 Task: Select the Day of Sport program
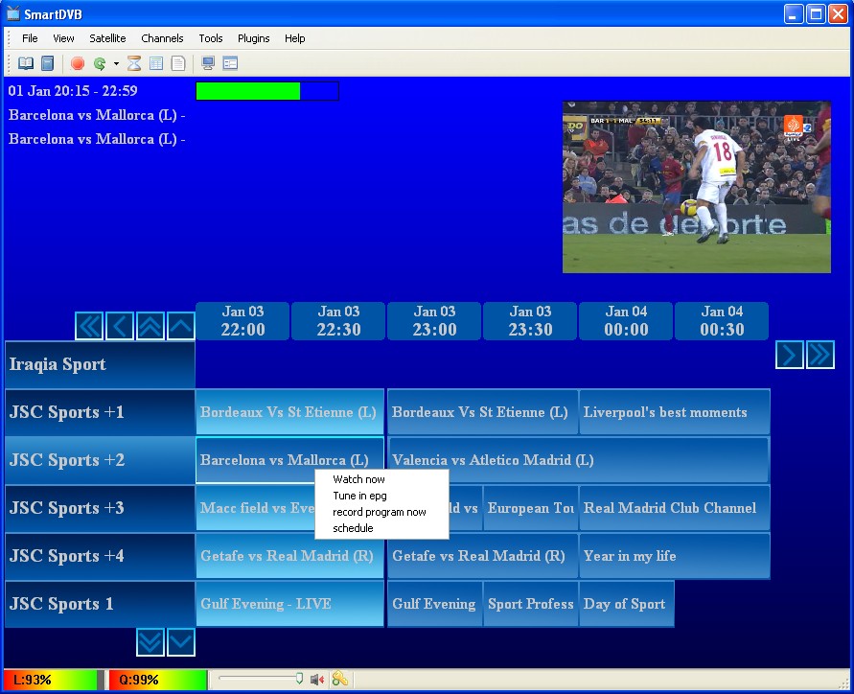click(x=626, y=604)
